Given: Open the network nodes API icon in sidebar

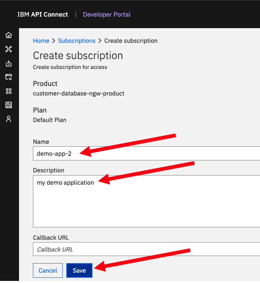Looking at the screenshot, I should [9, 49].
